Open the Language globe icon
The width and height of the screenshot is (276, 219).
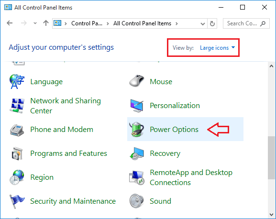pyautogui.click(x=17, y=82)
